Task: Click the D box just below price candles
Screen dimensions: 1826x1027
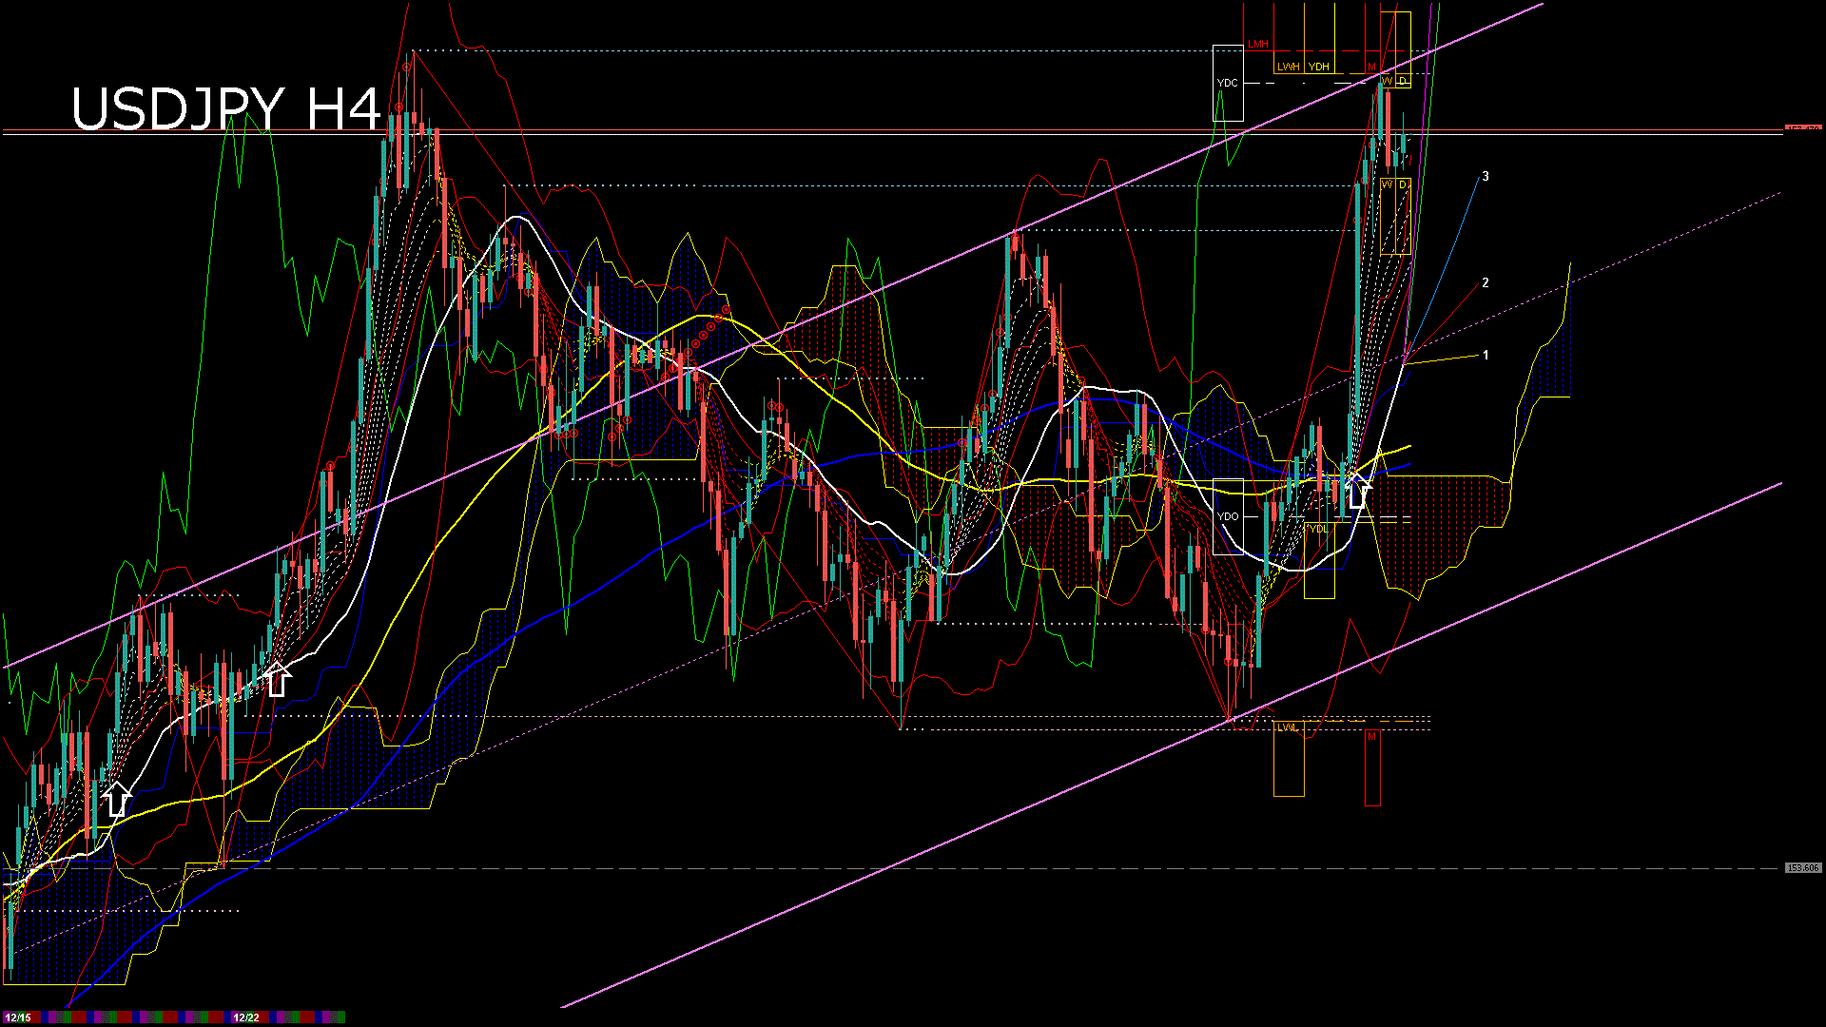Action: tap(1403, 184)
